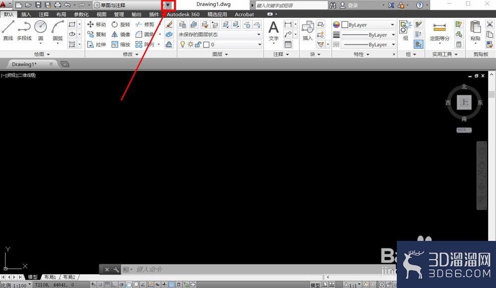Click the 登录 sign-in button
496x288 pixels.
click(349, 5)
